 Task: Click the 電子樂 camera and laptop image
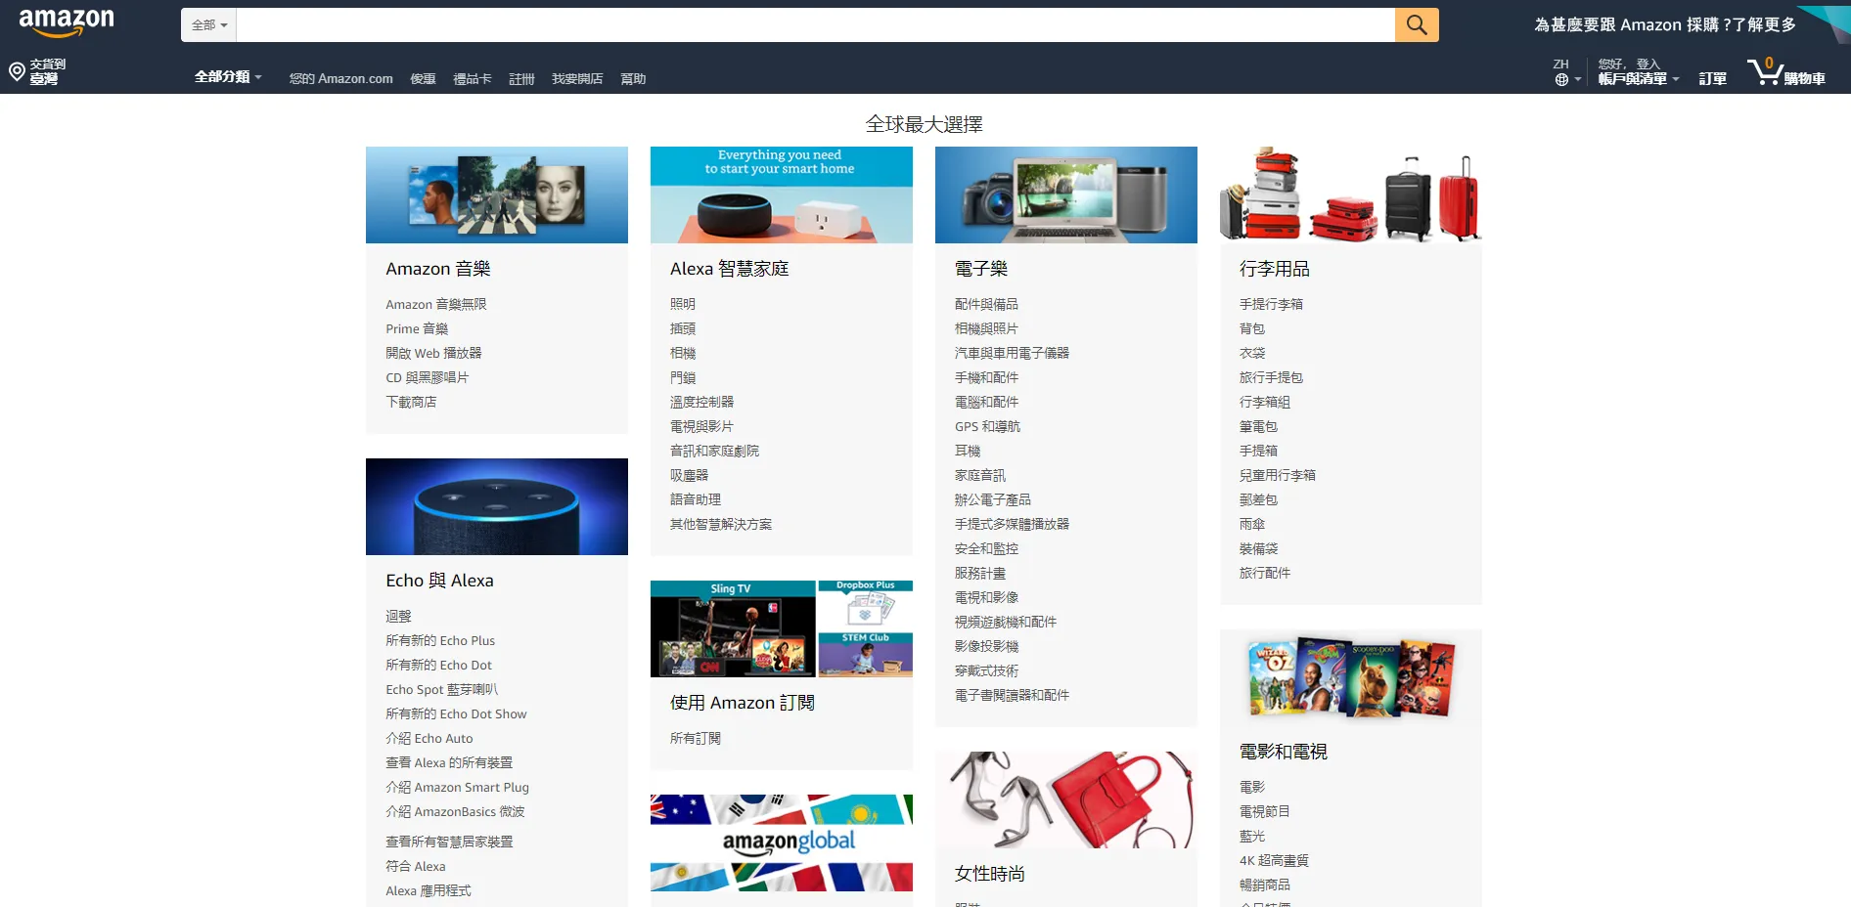pyautogui.click(x=1066, y=194)
